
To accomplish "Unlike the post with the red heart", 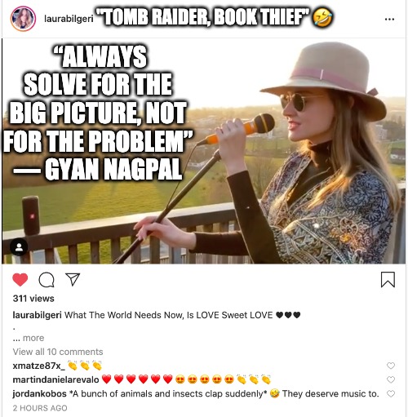I will [20, 280].
